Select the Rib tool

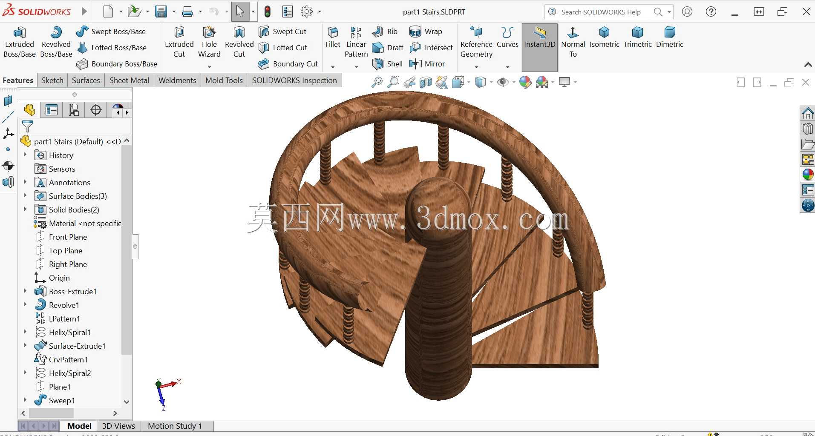(385, 32)
